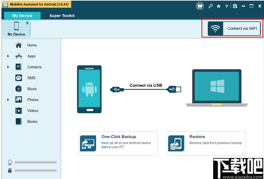The image size is (264, 179).
Task: Click the SD card icon at bottom
Action: (10, 170)
